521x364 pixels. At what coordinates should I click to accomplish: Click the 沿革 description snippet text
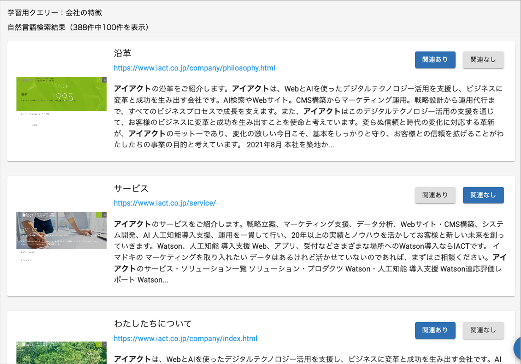click(309, 117)
